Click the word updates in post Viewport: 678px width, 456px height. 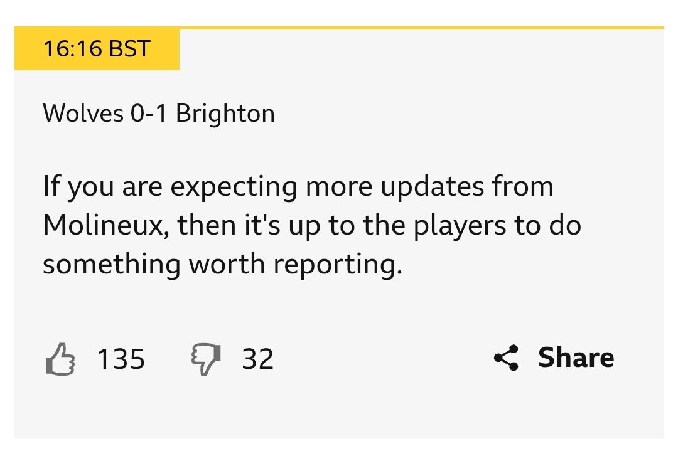[x=432, y=188]
